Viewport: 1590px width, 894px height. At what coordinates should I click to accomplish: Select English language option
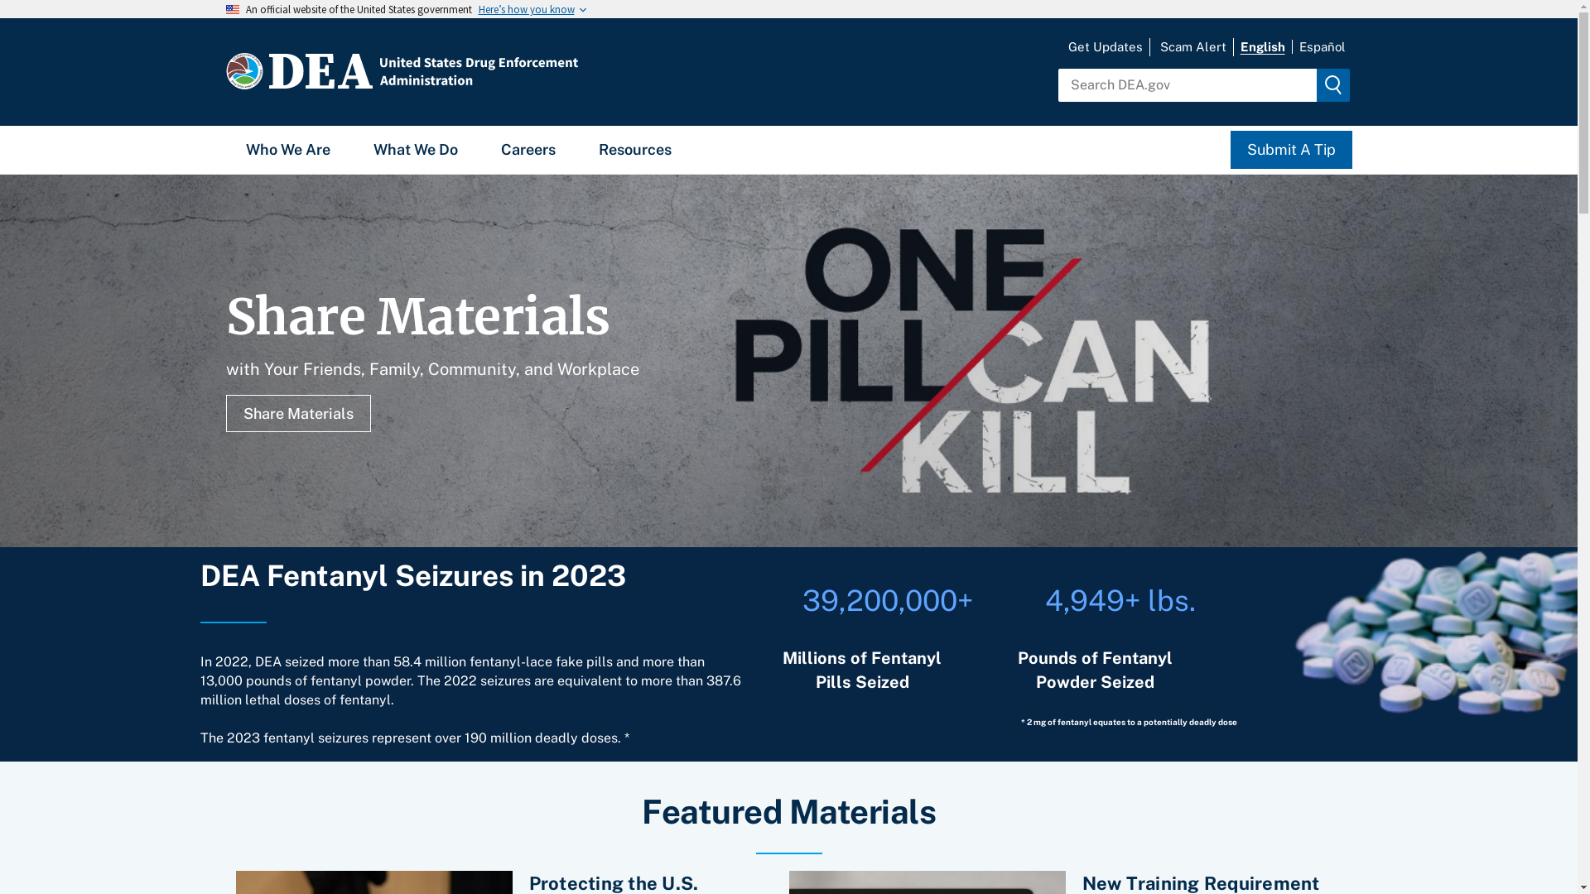tap(1262, 47)
